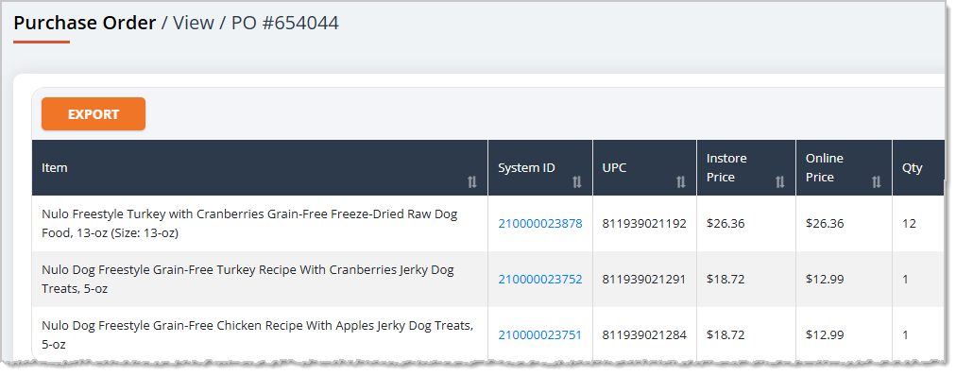Viewport: 956px width, 376px height.
Task: Click the orange EXPORT button
Action: [x=94, y=114]
